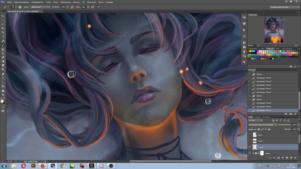
Task: Select the Brush tool in the toolbox
Action: click(3, 45)
